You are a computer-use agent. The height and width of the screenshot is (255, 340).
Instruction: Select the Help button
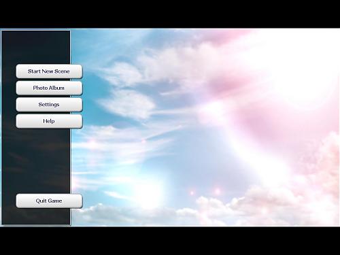pos(49,121)
